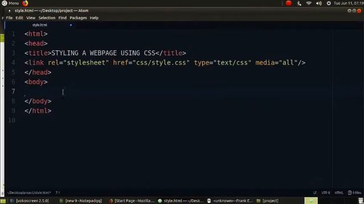Switch to Start Page - Mozilla taskbar item

point(131,201)
